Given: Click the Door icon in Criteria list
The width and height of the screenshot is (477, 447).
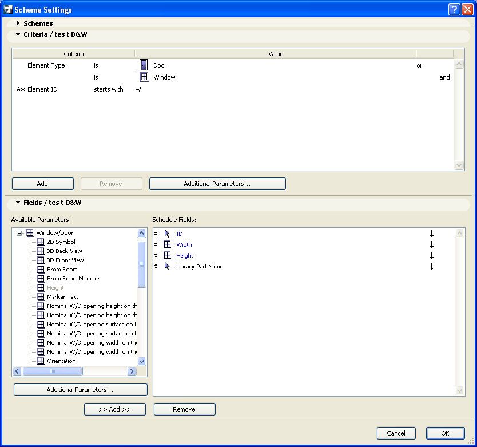Looking at the screenshot, I should (144, 65).
